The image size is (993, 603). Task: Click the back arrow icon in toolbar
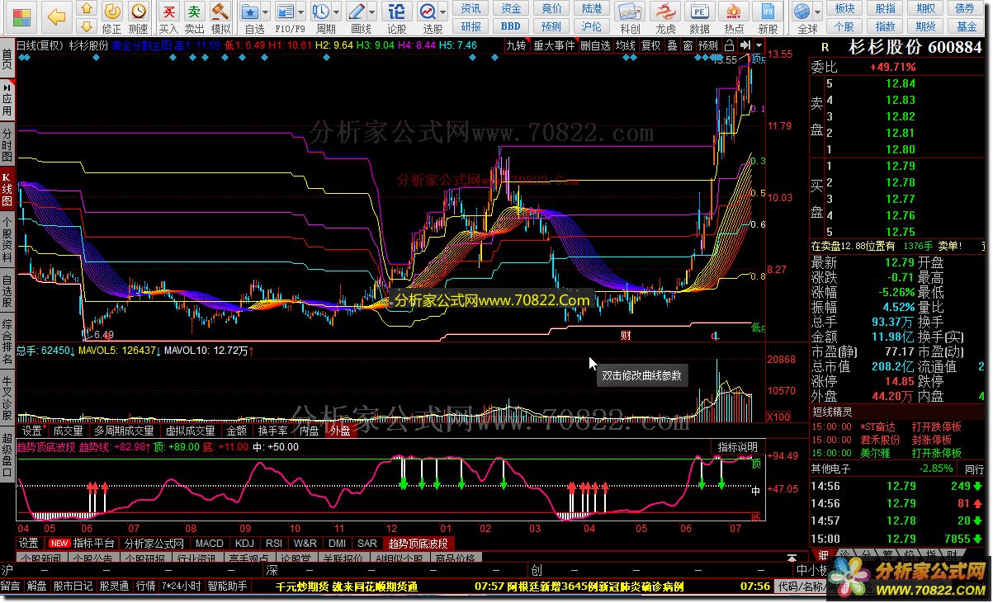coord(56,16)
